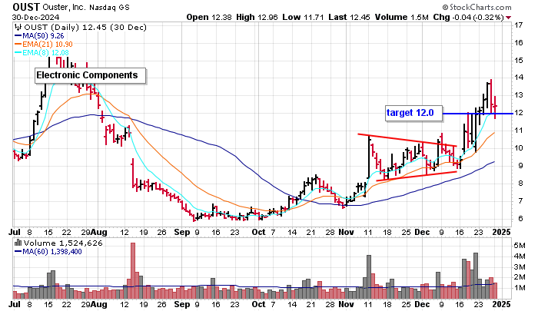
Task: Click the target 12.0 annotation label
Action: click(413, 113)
